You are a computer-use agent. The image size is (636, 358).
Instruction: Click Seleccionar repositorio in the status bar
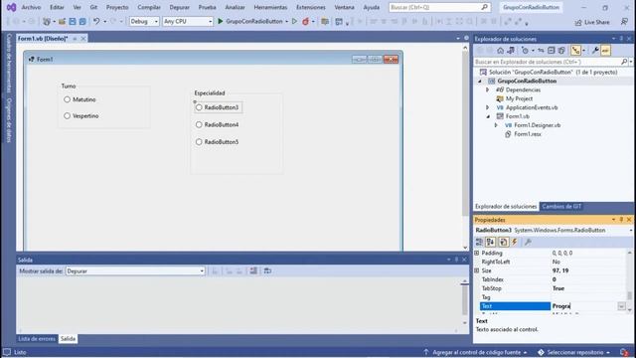[574, 352]
